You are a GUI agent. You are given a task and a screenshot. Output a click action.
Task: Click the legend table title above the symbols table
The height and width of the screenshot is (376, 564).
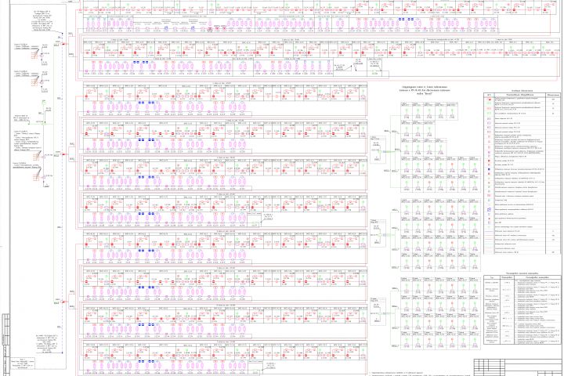coord(522,91)
